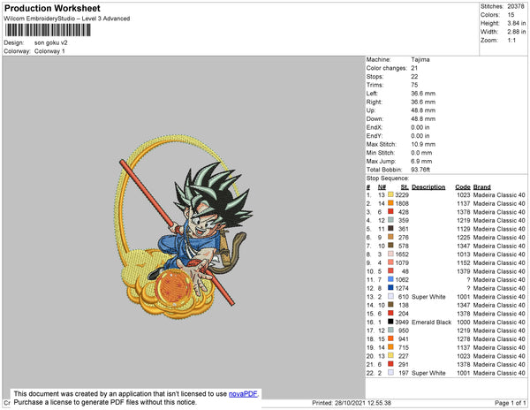Click the Trims value 75
Viewport: 530px width, 410px height.
click(x=414, y=85)
